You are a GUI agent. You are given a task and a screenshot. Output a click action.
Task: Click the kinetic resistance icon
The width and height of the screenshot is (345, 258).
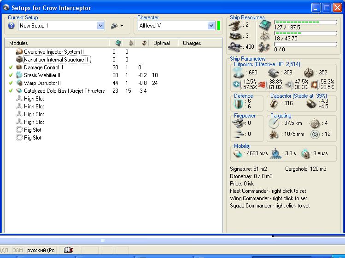(289, 84)
